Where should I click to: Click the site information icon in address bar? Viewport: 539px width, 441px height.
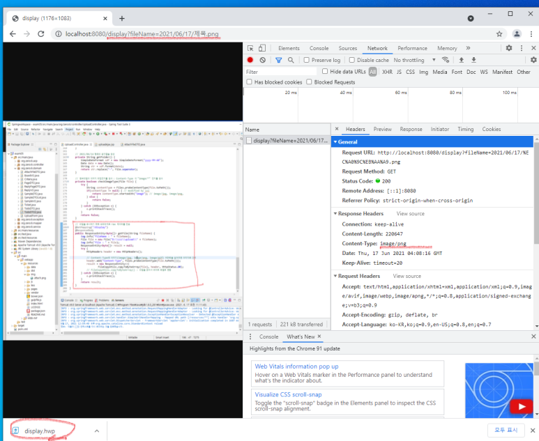click(x=59, y=34)
